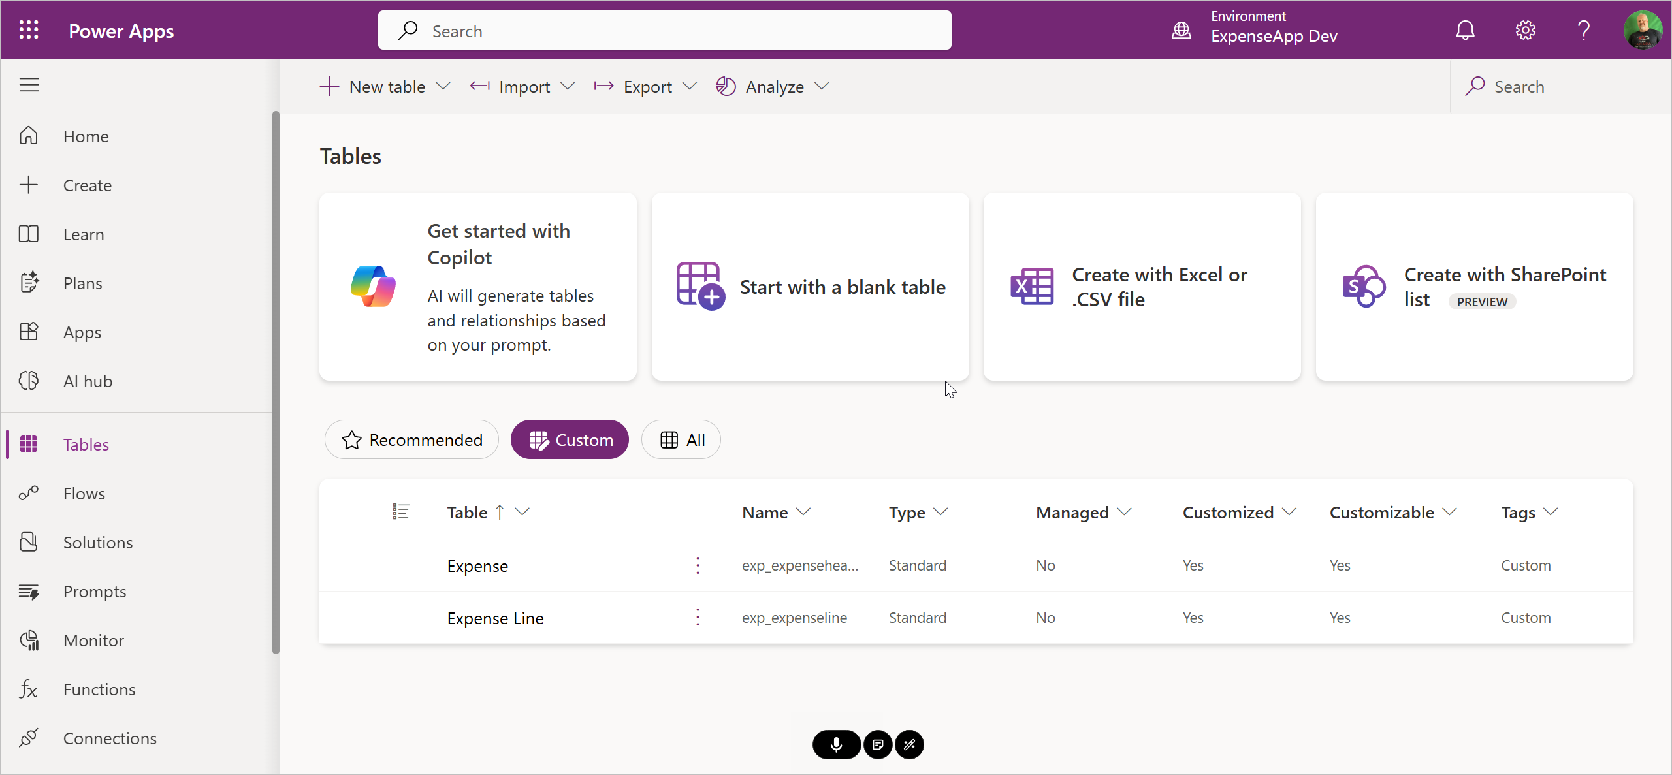
Task: Open the Home navigation item
Action: pos(137,136)
